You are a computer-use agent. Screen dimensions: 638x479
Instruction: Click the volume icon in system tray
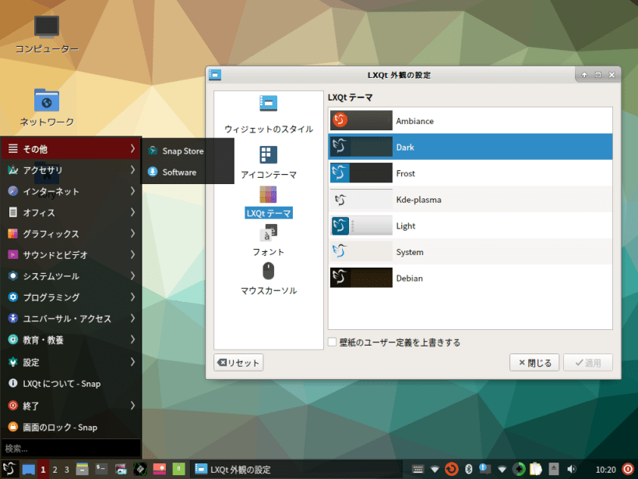[x=571, y=469]
